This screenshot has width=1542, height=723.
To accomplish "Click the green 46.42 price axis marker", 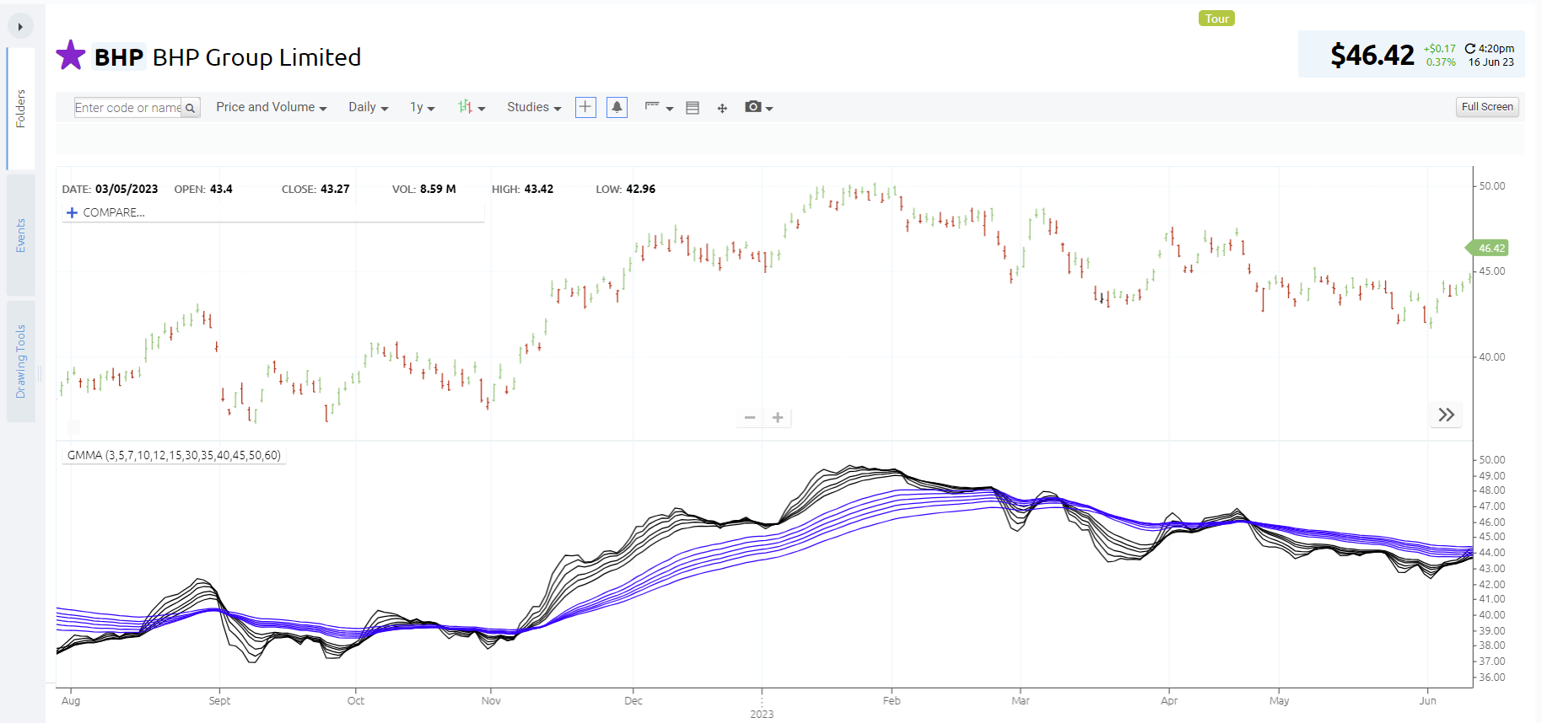I will tap(1486, 248).
